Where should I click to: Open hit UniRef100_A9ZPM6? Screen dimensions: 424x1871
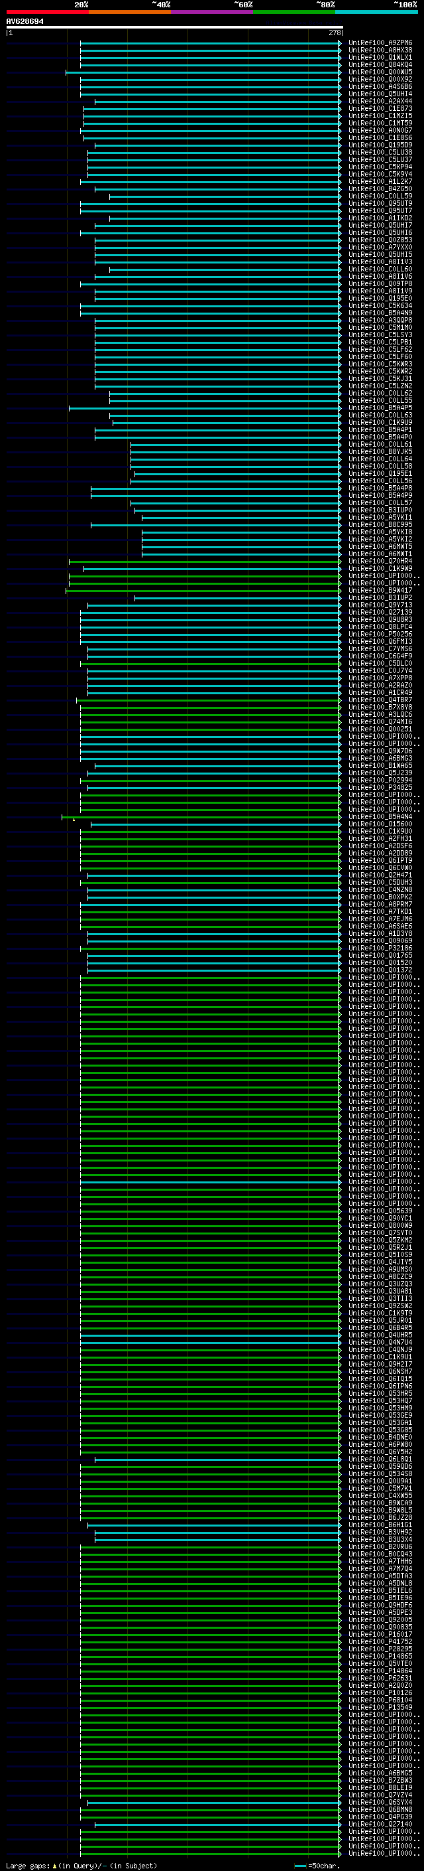(380, 43)
